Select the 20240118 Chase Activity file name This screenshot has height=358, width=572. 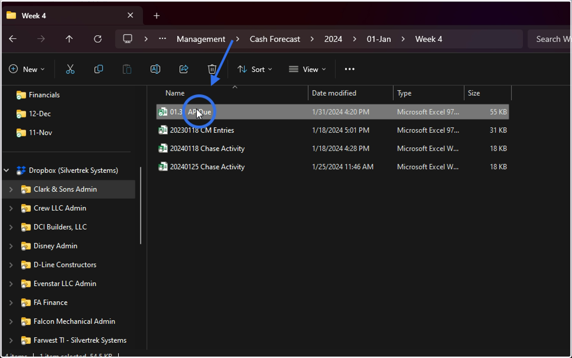coord(207,149)
